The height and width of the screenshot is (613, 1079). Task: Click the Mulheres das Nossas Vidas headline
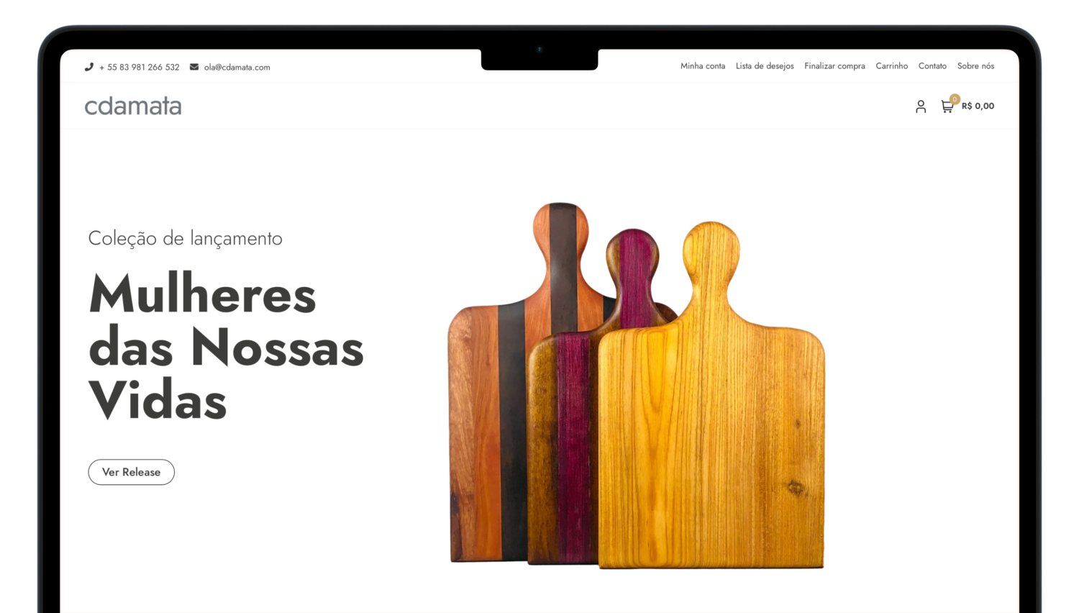[226, 347]
